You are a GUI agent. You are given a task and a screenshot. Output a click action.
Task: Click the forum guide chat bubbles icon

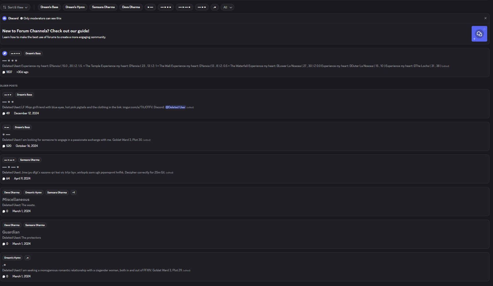click(479, 34)
